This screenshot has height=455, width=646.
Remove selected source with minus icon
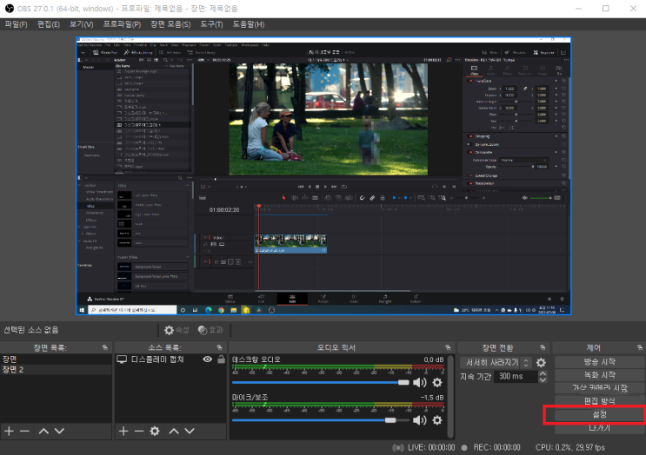139,431
